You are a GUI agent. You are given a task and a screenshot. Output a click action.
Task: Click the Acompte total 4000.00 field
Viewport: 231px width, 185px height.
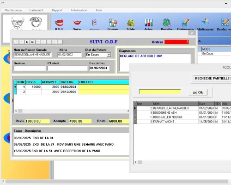80,121
